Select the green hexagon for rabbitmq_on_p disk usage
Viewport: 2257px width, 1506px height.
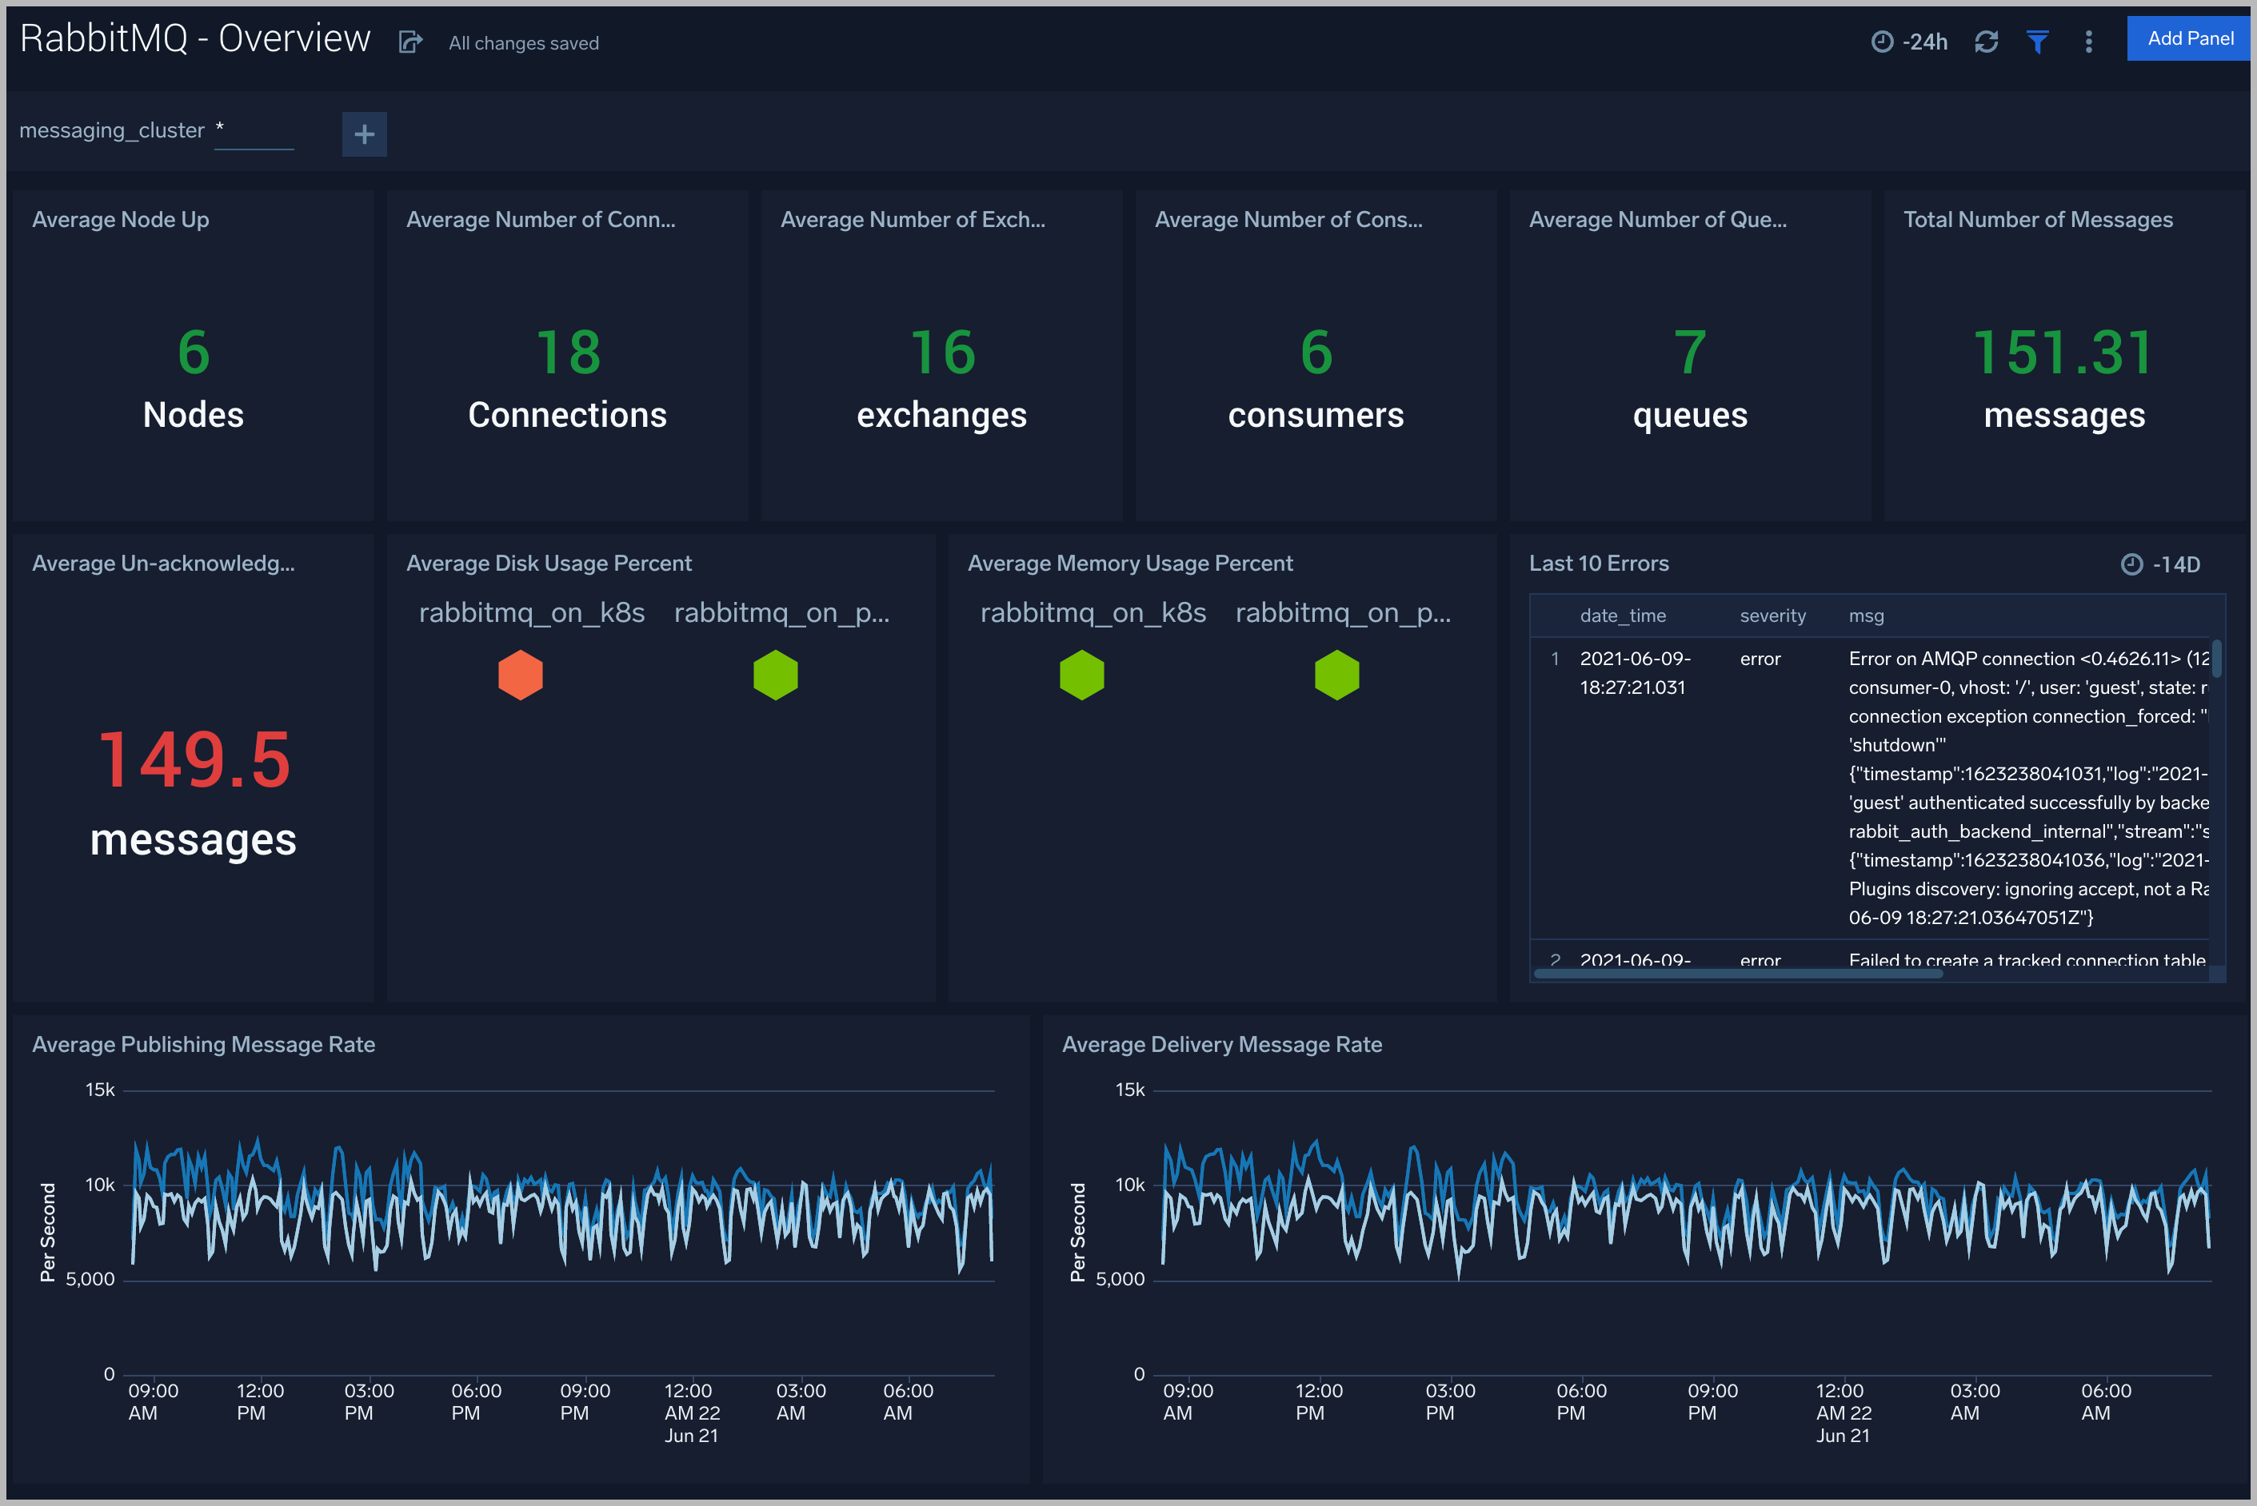tap(775, 674)
